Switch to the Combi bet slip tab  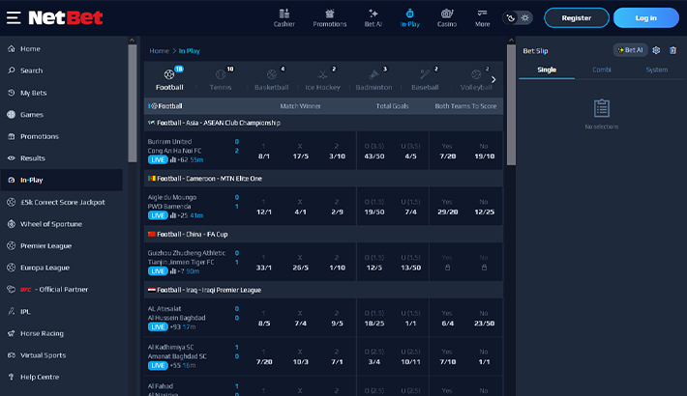[x=602, y=70]
